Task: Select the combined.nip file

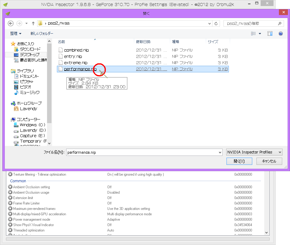Action: click(143, 50)
